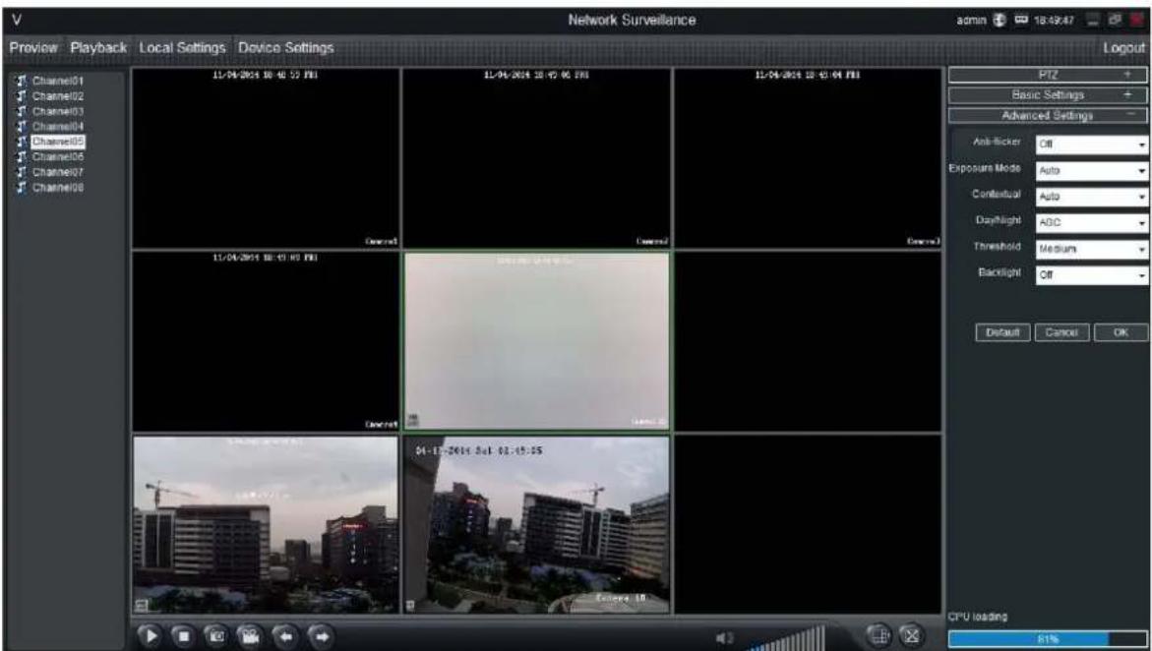Start playback with the play button

click(x=150, y=636)
